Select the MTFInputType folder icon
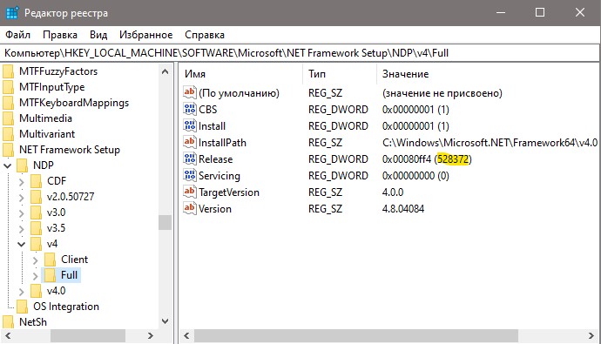Viewport: 601px width, 344px height. pos(8,87)
